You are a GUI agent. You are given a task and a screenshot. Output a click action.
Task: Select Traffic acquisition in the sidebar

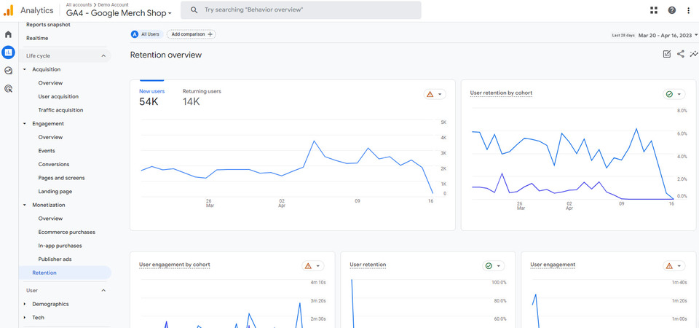pos(60,110)
